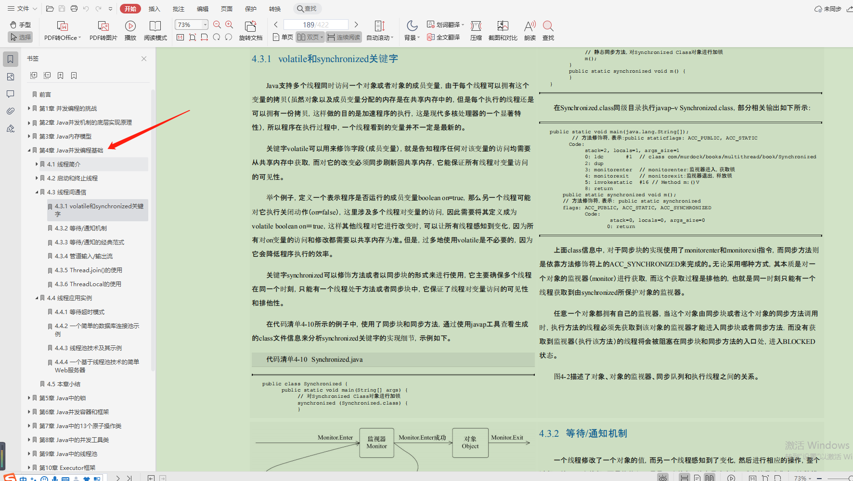
Task: Click the 压缩 compress tool
Action: 476,31
